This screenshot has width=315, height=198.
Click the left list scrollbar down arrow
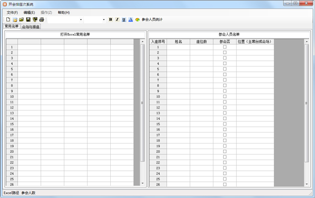click(x=142, y=183)
